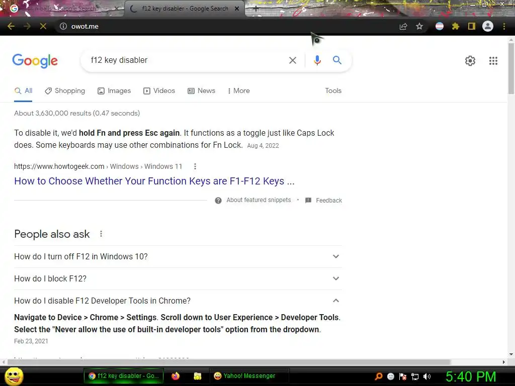Send Feedback on the featured snippet
The width and height of the screenshot is (515, 386).
pos(329,200)
